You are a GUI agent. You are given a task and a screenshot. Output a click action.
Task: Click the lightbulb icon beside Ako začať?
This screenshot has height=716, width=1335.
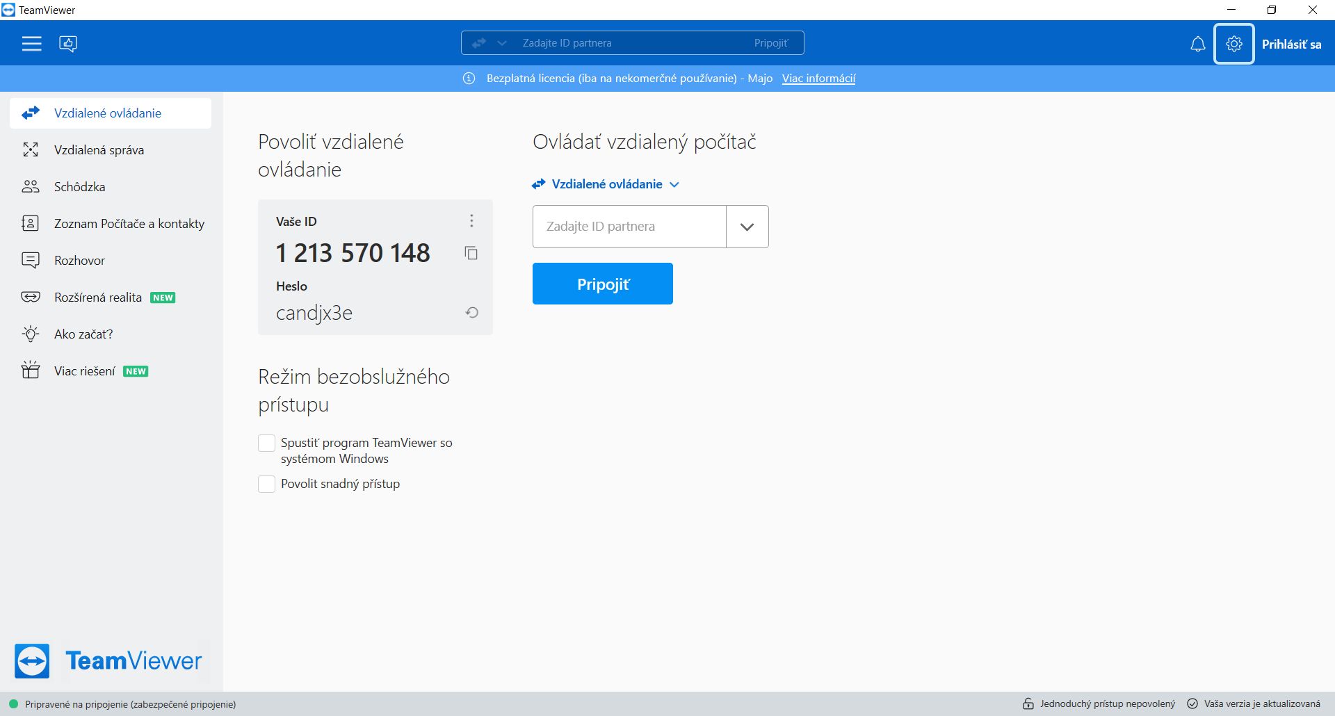[x=31, y=334]
